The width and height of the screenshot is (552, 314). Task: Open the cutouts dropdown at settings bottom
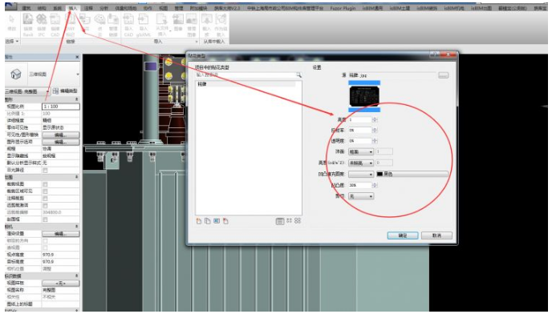pos(361,196)
